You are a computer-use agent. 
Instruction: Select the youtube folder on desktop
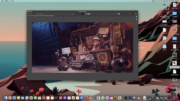pos(174,14)
